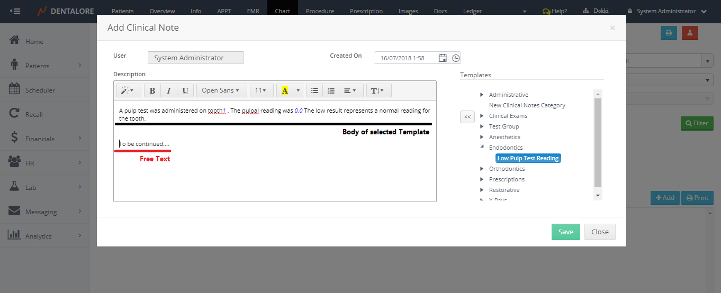Image resolution: width=721 pixels, height=293 pixels.
Task: Apply the yellow highlight text color
Action: point(284,90)
